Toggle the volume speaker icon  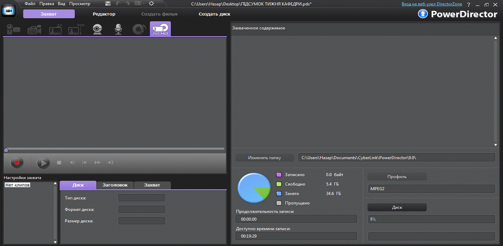point(110,163)
